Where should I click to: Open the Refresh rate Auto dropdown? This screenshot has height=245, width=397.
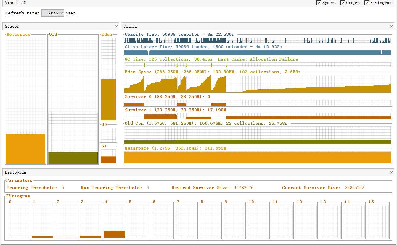coord(53,13)
